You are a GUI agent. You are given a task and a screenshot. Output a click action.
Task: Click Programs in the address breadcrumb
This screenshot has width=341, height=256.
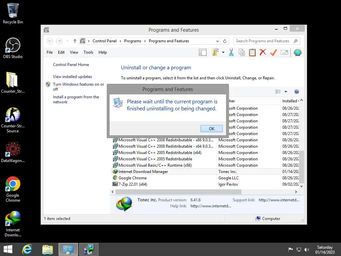click(x=133, y=41)
